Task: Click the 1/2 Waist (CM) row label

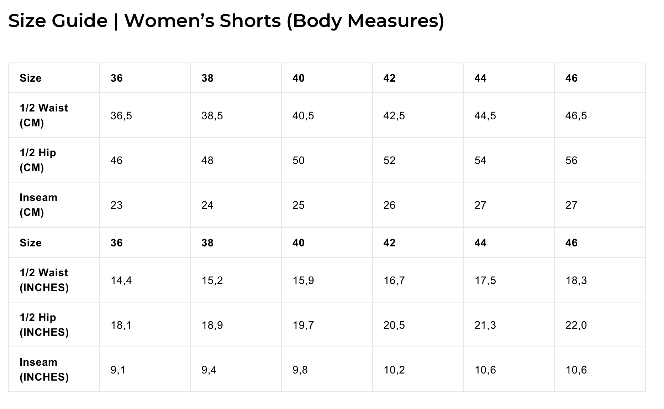Action: [x=44, y=115]
